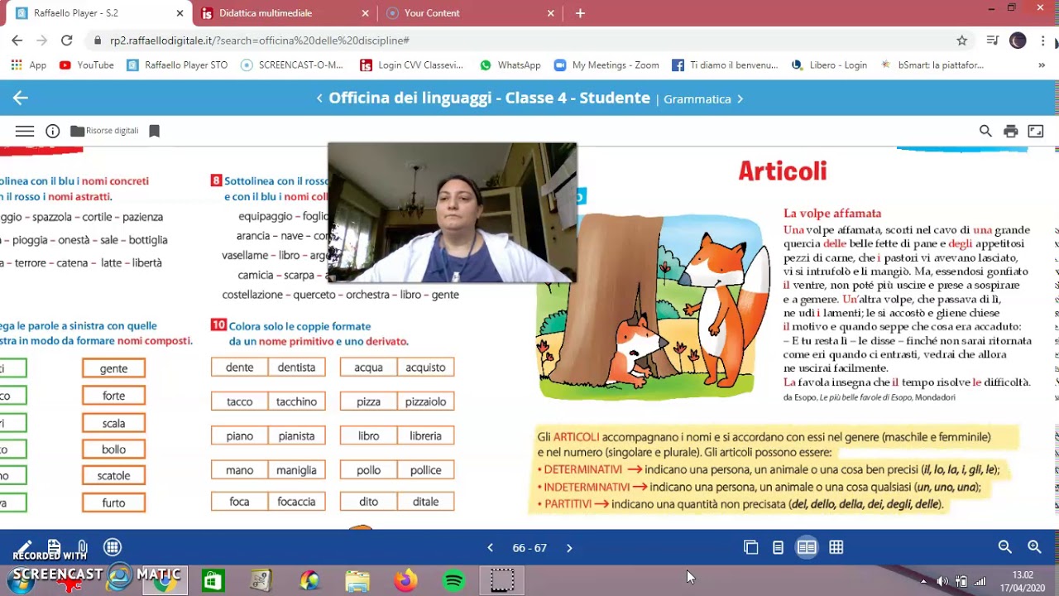Open the My Meetings - Zoom bookmark
The width and height of the screenshot is (1059, 596).
point(606,65)
